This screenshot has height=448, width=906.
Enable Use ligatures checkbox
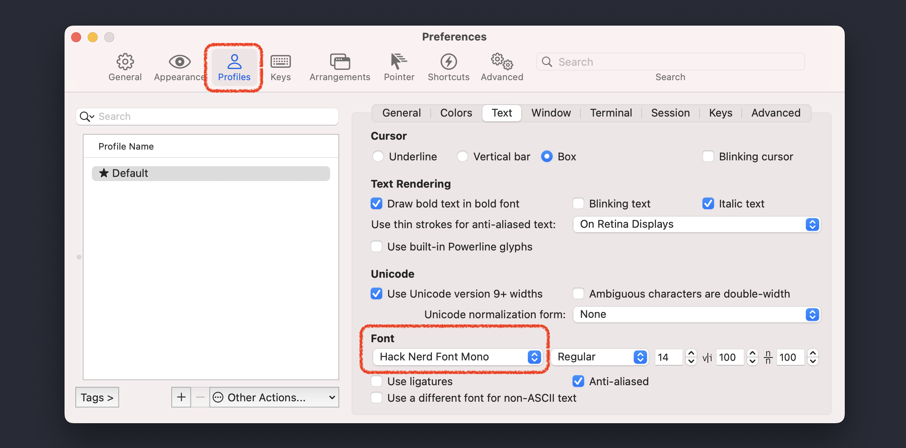click(376, 381)
